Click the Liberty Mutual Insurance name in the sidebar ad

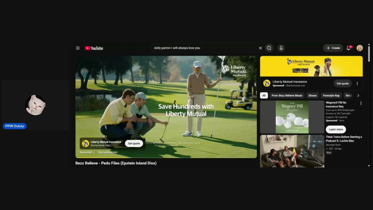[290, 82]
